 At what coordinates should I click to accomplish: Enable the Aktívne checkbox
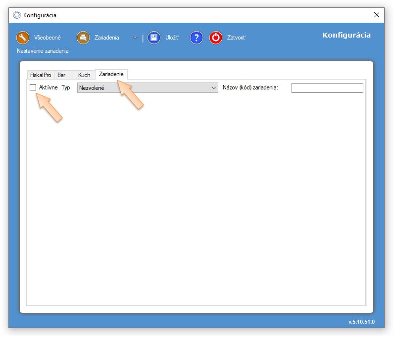point(33,87)
